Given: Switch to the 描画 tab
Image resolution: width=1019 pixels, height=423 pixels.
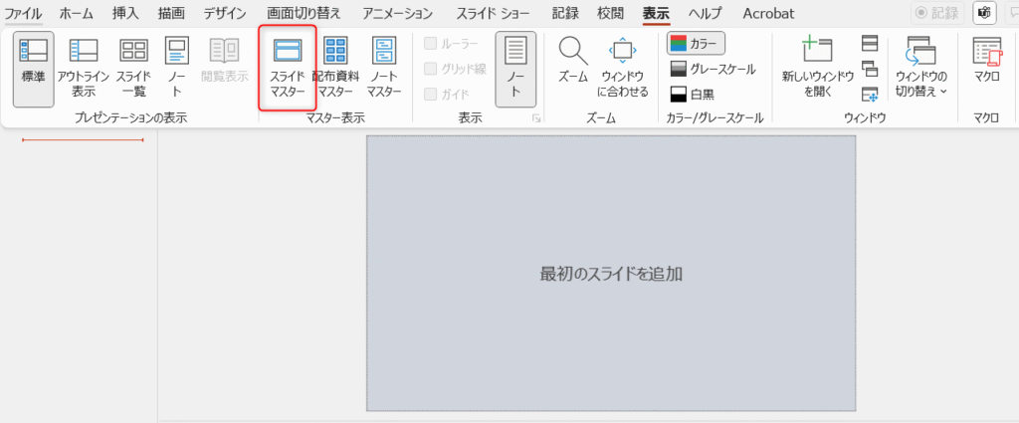Looking at the screenshot, I should (x=171, y=13).
